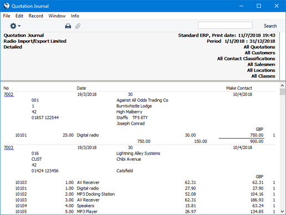This screenshot has width=286, height=215.
Task: Open the Record menu
Action: click(x=35, y=16)
